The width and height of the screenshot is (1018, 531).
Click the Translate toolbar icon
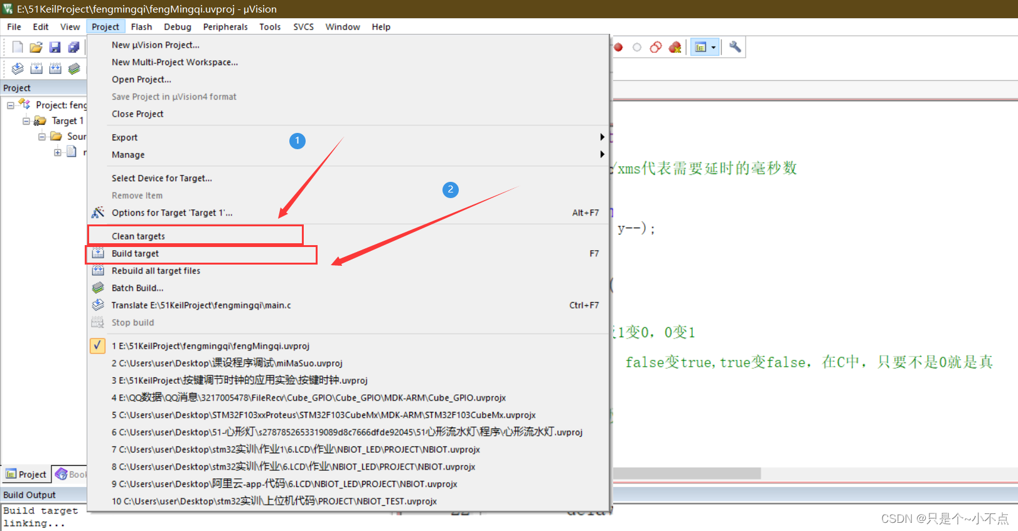[x=18, y=68]
